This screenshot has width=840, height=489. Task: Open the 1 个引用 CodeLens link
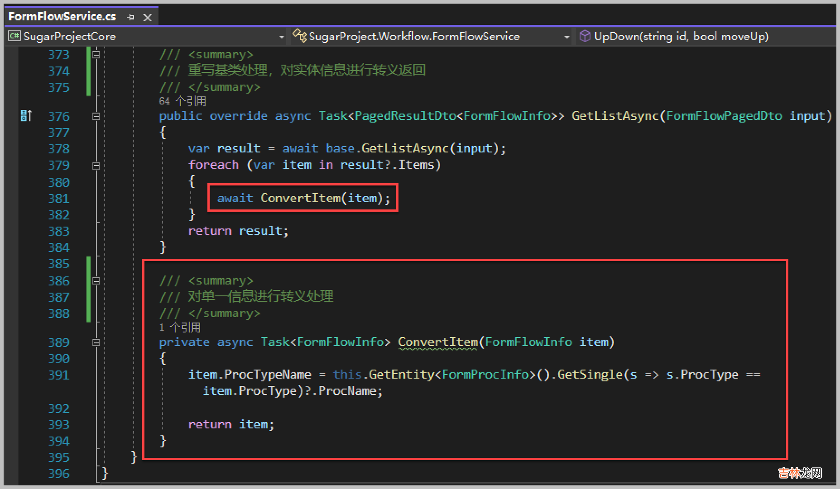[180, 327]
